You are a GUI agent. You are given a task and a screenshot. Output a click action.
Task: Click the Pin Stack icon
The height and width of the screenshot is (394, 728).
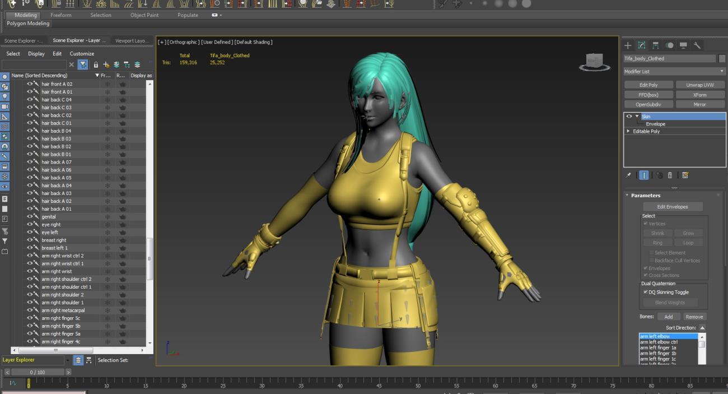click(628, 175)
